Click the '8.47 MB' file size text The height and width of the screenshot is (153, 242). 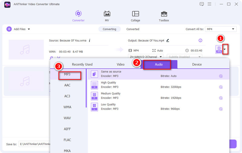[78, 52]
